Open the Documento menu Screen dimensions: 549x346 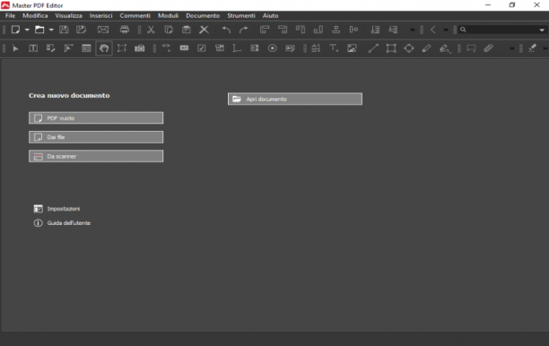click(203, 16)
